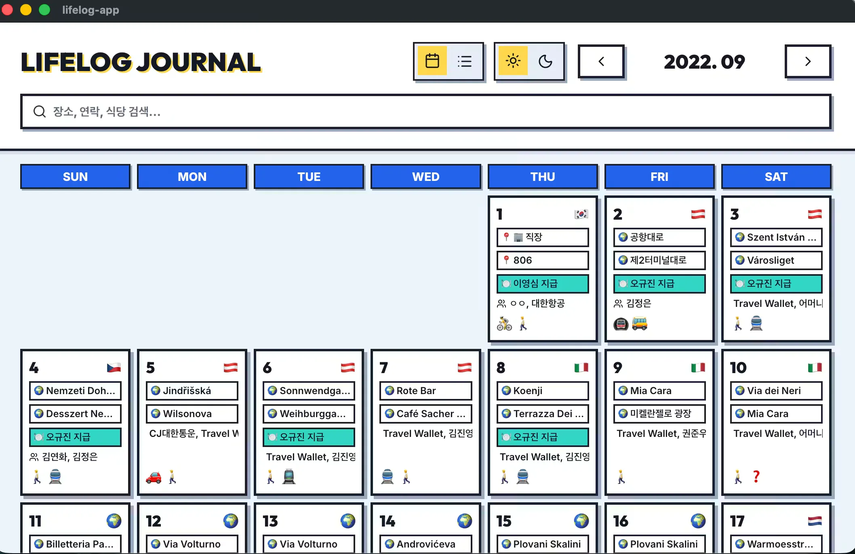
Task: Click walking icon on day 1
Action: pos(523,323)
